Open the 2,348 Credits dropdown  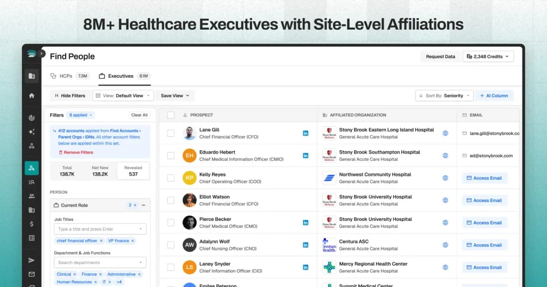point(488,56)
